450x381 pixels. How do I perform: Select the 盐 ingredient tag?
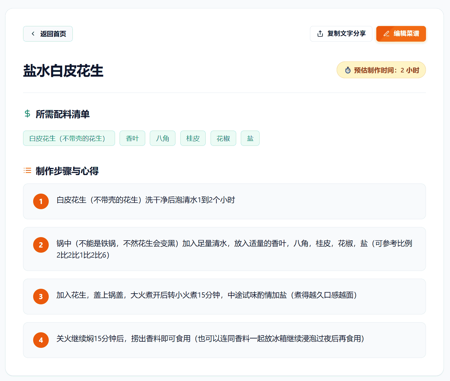(x=250, y=138)
